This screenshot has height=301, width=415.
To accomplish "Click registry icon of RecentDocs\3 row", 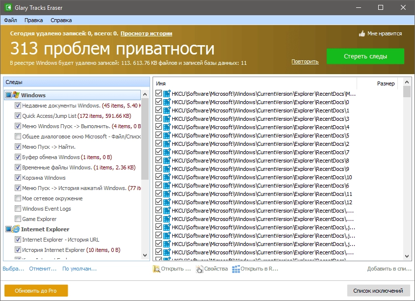I will coord(167,119).
